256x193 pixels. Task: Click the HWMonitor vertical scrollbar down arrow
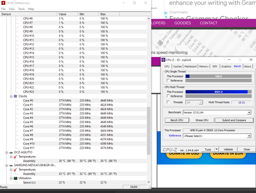[149, 182]
